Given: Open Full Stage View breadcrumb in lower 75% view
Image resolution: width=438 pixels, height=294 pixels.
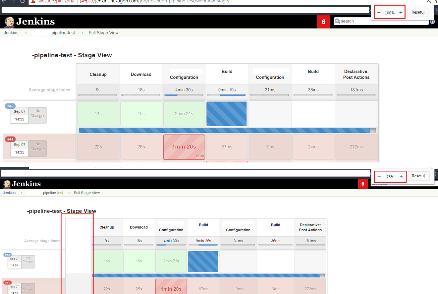Looking at the screenshot, I should tap(87, 193).
